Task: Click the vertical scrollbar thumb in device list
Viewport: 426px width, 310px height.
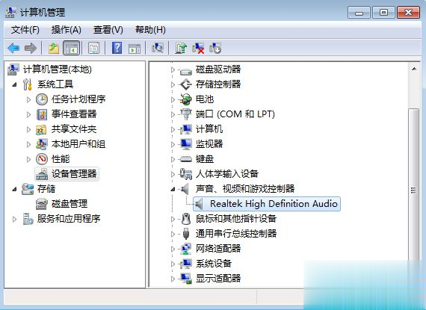Action: [x=414, y=190]
